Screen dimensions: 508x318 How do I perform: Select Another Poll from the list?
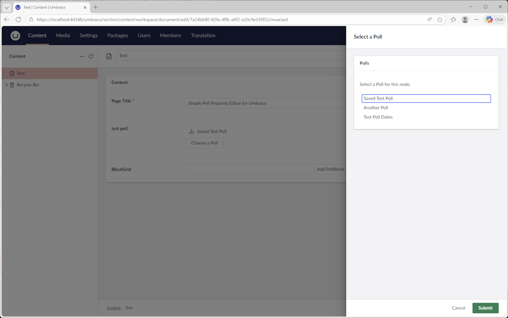coord(376,108)
